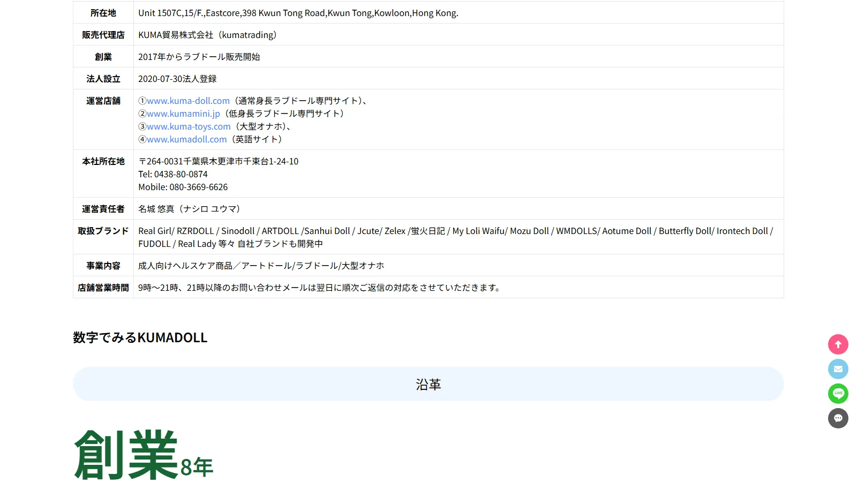Click the 〒264-0031 Chiba address line
The height and width of the screenshot is (482, 857).
[x=219, y=161]
